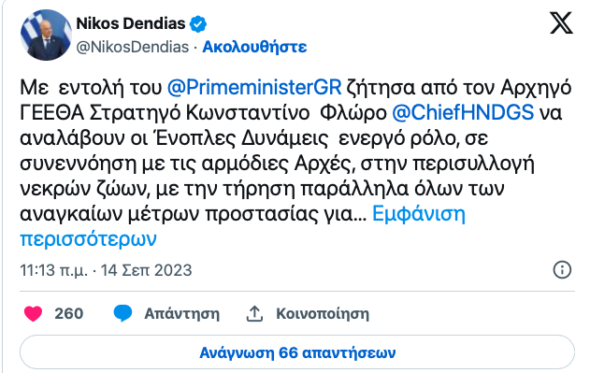
Task: Click the tweet body text
Action: point(295,151)
